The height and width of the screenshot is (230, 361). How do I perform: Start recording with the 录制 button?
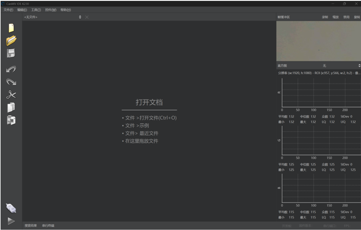pos(325,17)
